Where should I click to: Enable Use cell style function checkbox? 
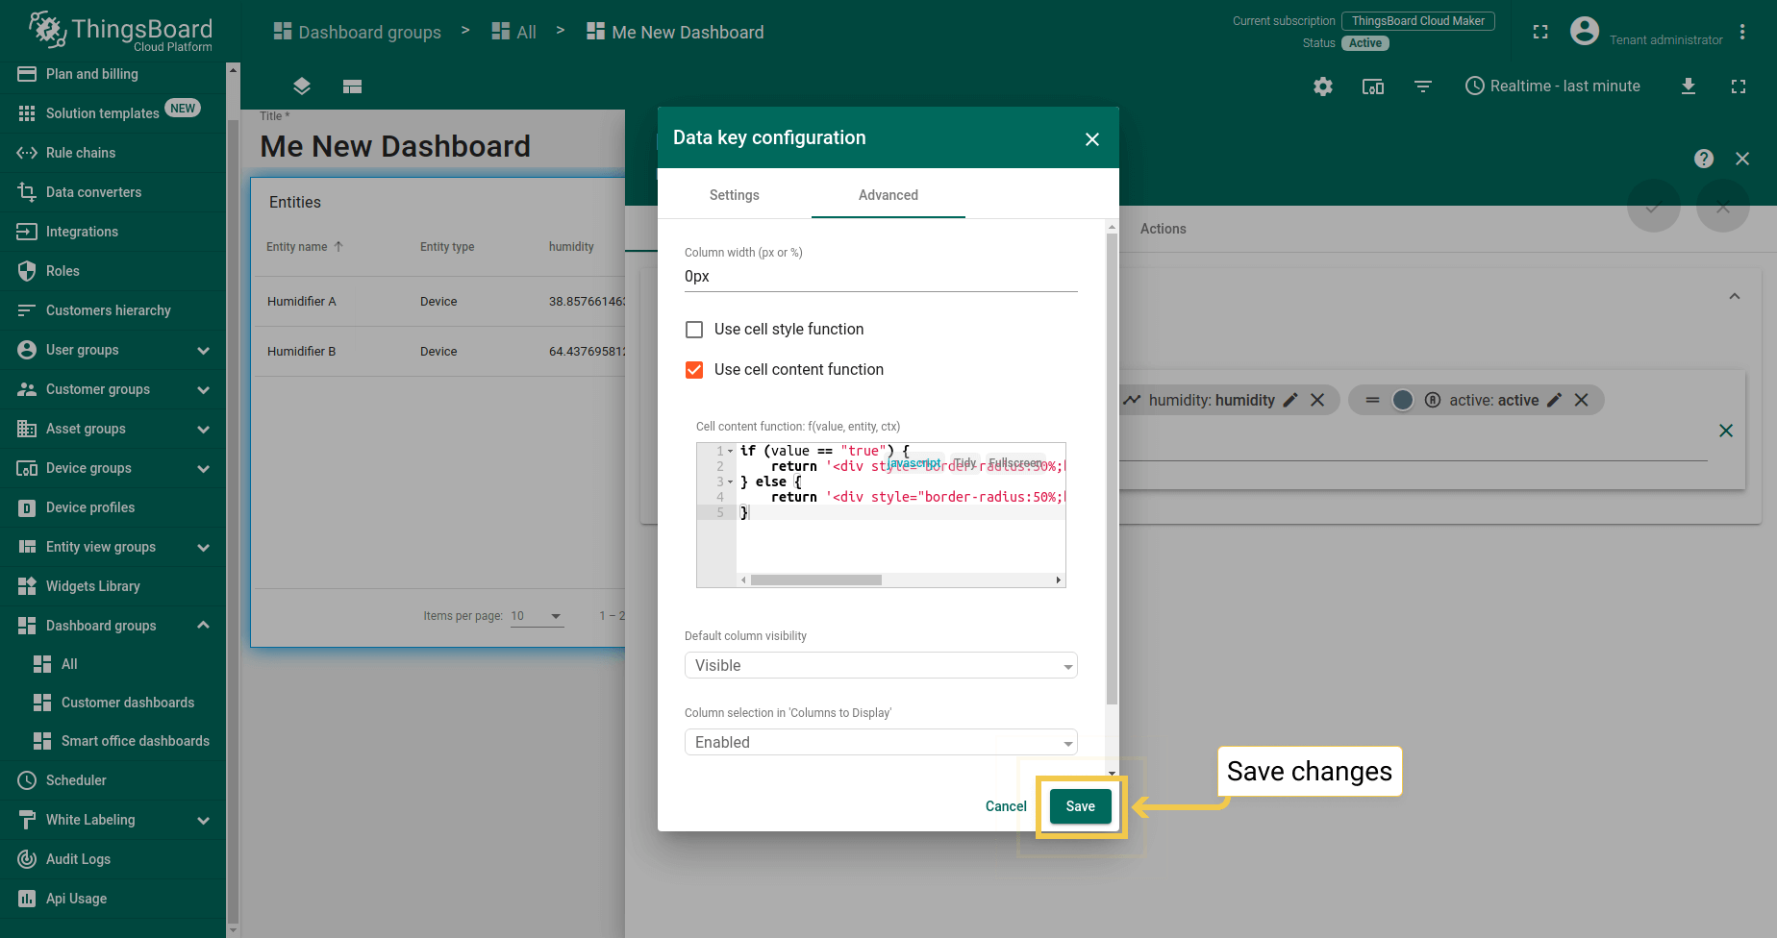[694, 330]
